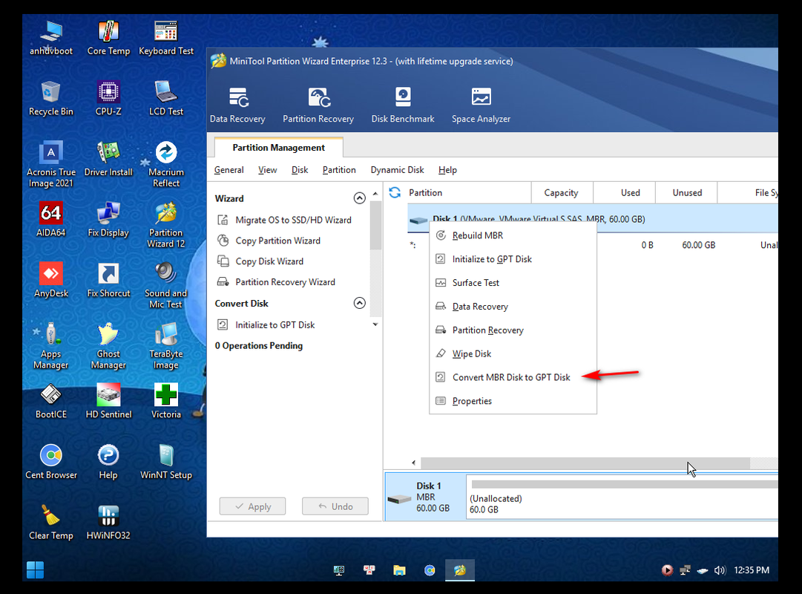
Task: Open WinNT Setup desktop icon
Action: [166, 461]
